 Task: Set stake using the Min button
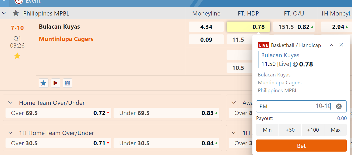pos(267,130)
